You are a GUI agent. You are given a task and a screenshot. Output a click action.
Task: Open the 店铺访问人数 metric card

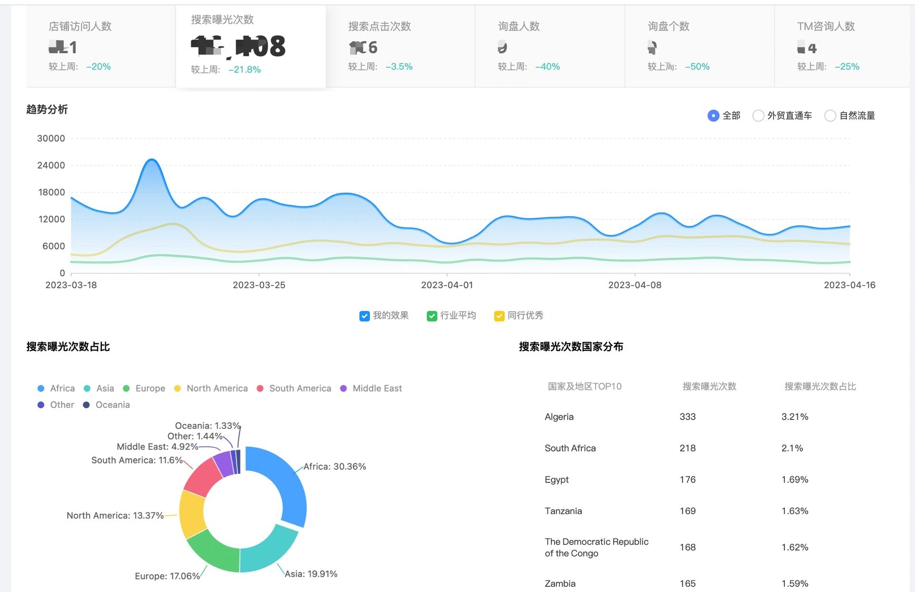coord(101,46)
